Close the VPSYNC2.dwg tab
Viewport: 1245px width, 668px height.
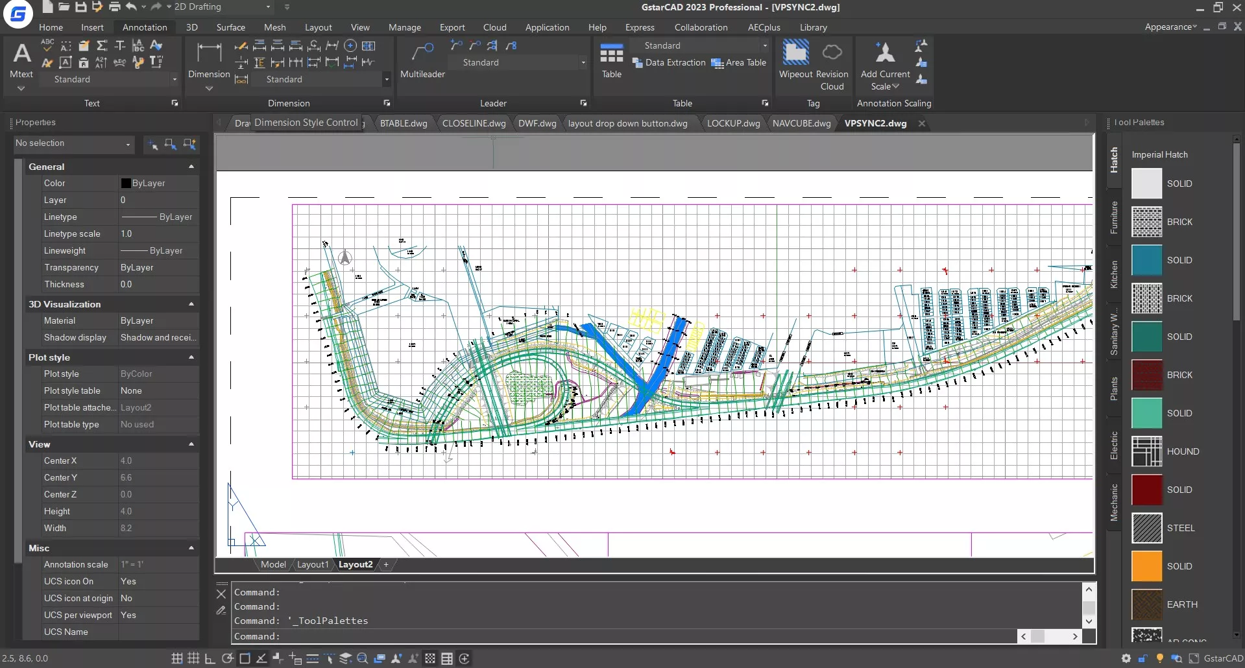point(922,123)
